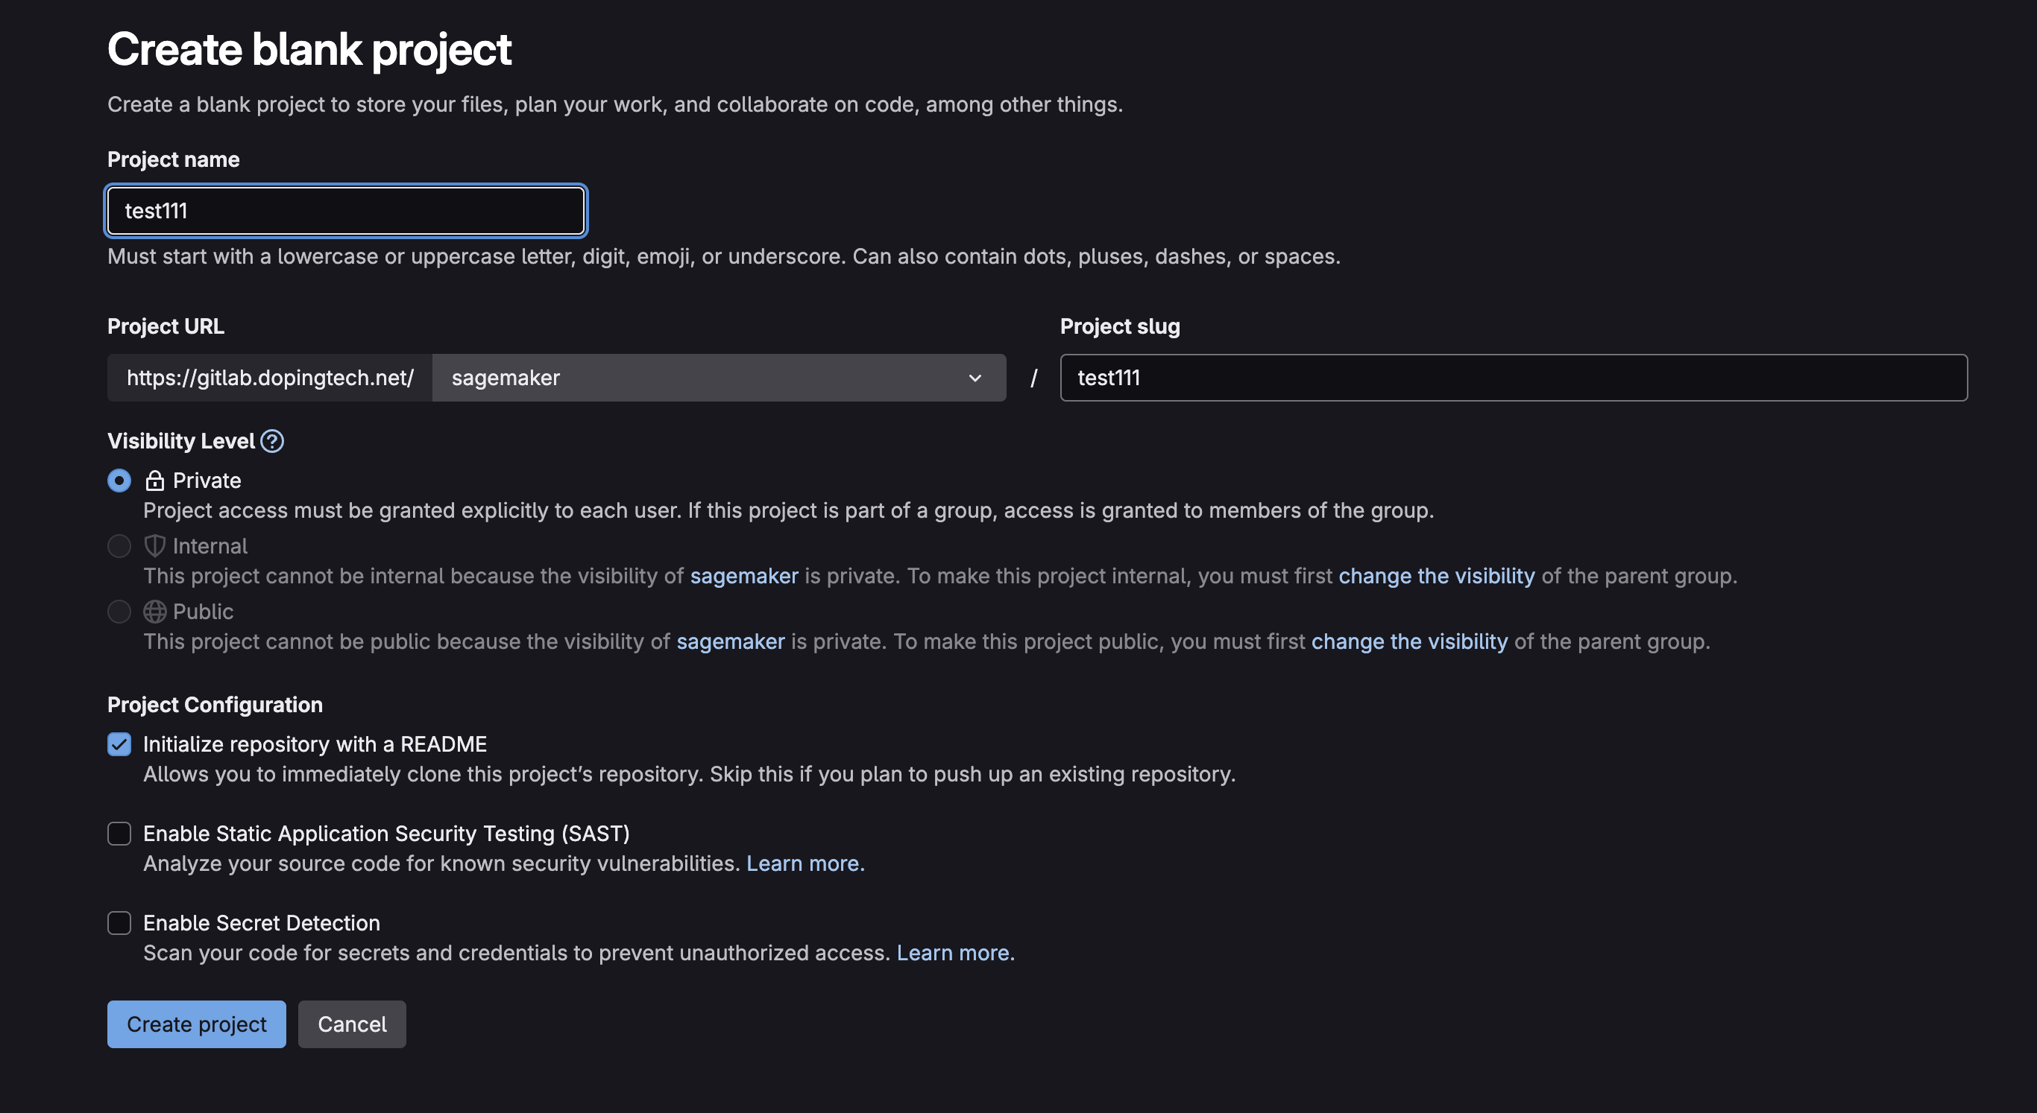Click the Visibility Level help question-mark icon
The image size is (2037, 1113).
click(272, 441)
